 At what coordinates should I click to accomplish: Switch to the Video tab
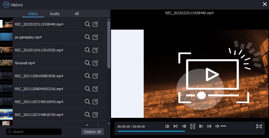33,14
